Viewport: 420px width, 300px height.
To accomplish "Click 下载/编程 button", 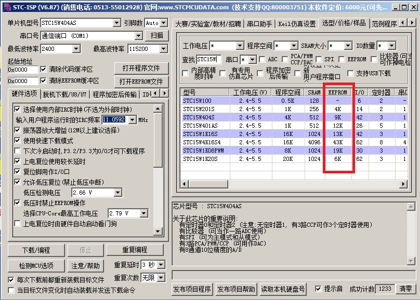I will click(x=36, y=250).
